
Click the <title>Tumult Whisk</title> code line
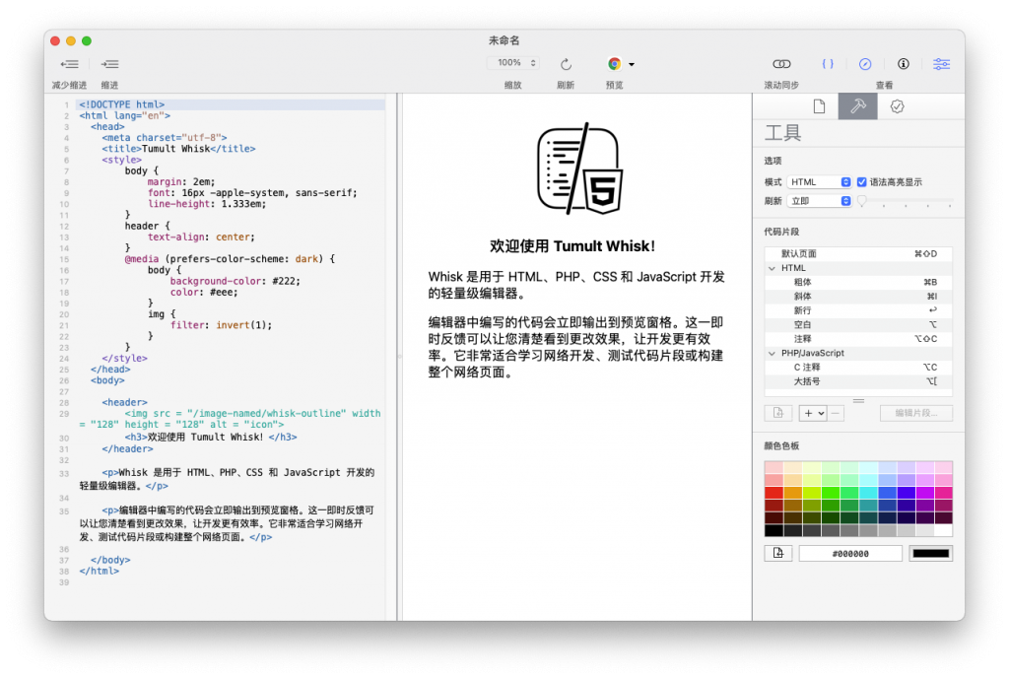coord(178,149)
